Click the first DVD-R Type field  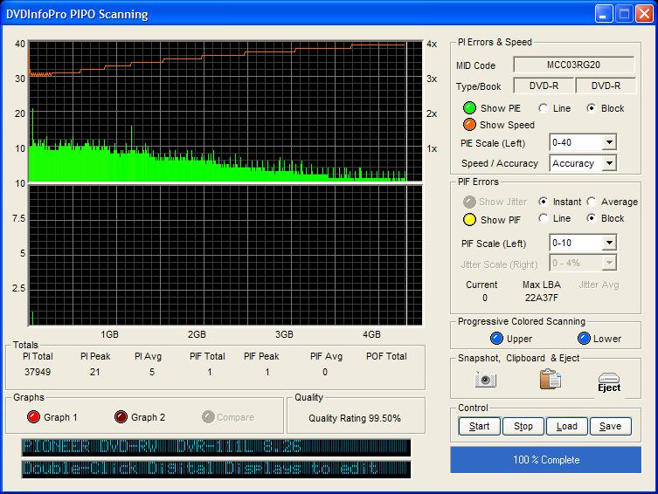(544, 86)
